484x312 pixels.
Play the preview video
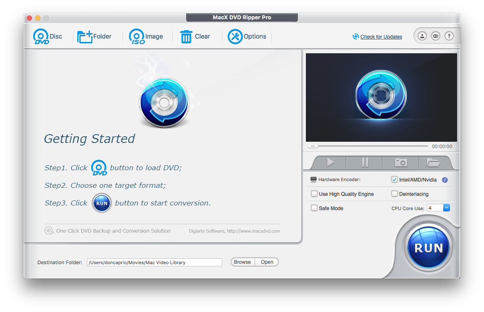(x=330, y=162)
